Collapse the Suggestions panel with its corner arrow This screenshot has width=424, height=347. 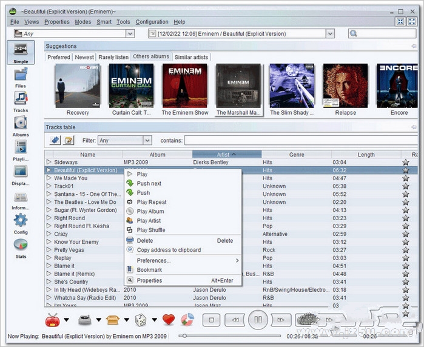(414, 46)
